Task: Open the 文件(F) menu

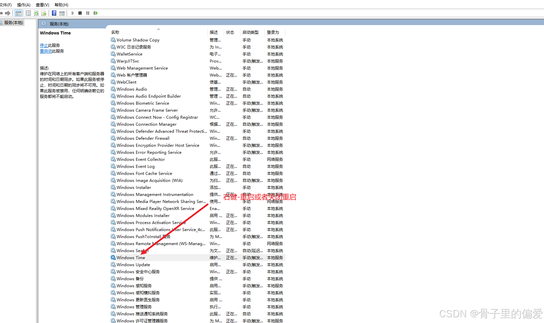Action: coord(6,5)
